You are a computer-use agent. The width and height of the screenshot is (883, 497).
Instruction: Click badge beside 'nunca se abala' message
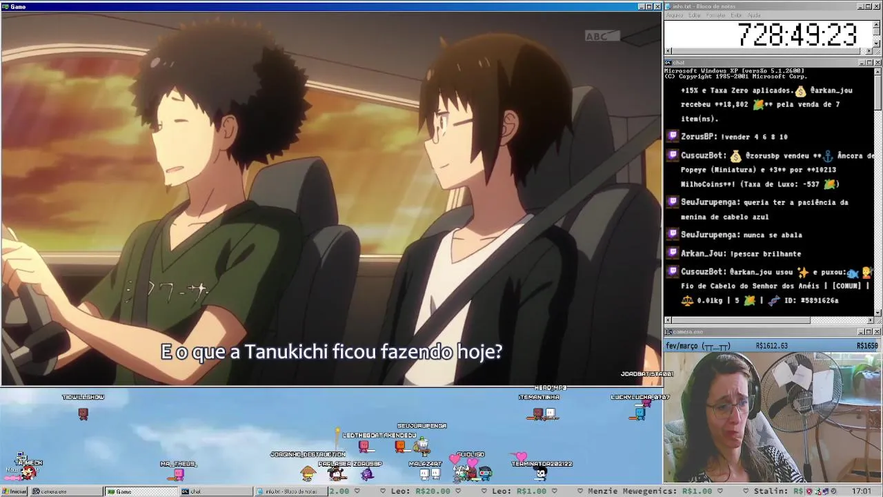pos(673,235)
